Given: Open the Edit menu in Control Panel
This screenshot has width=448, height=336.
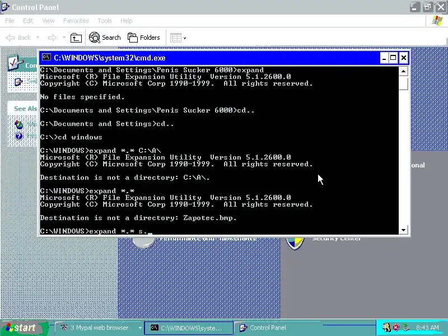Looking at the screenshot, I should tap(28, 21).
